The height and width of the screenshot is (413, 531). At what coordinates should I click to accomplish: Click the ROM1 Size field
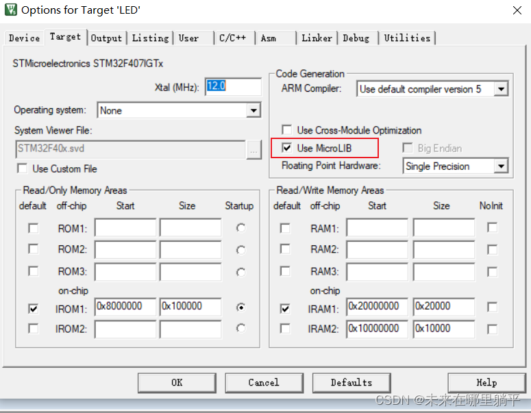[x=190, y=227]
